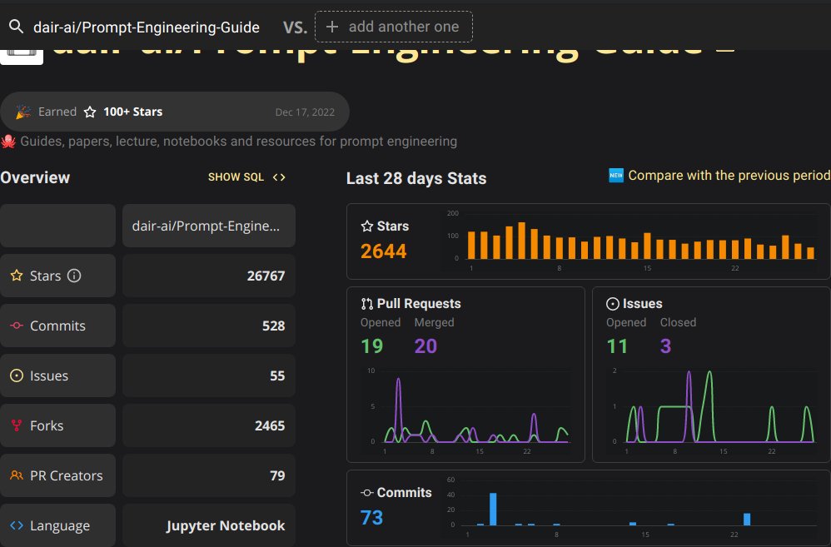Click the Closed label under Issues
Viewport: 831px width, 547px height.
coord(678,322)
